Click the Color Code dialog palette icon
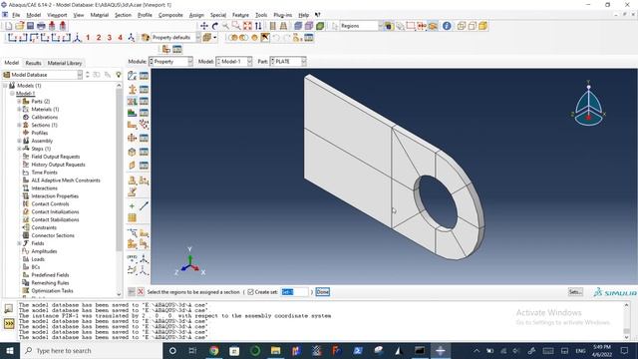This screenshot has height=359, width=638. click(146, 38)
